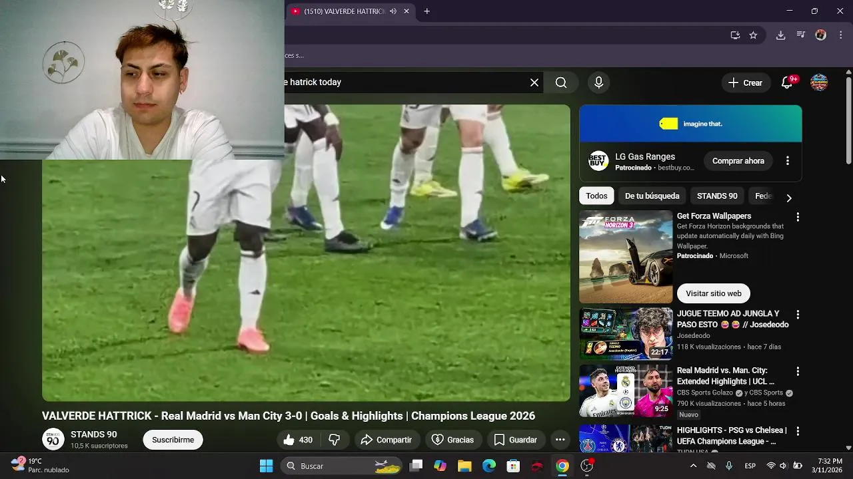
Task: Click the Gracias button
Action: point(452,440)
